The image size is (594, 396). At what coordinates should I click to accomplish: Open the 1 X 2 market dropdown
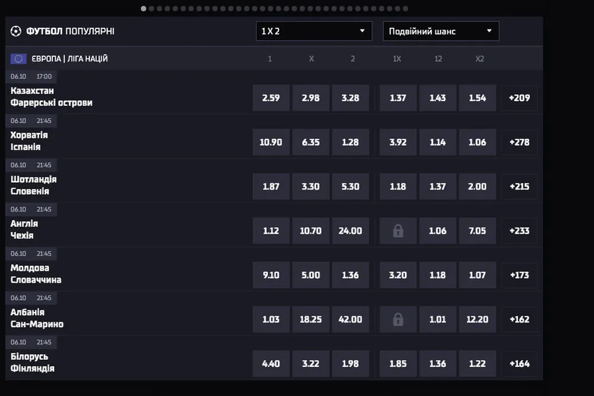[314, 31]
